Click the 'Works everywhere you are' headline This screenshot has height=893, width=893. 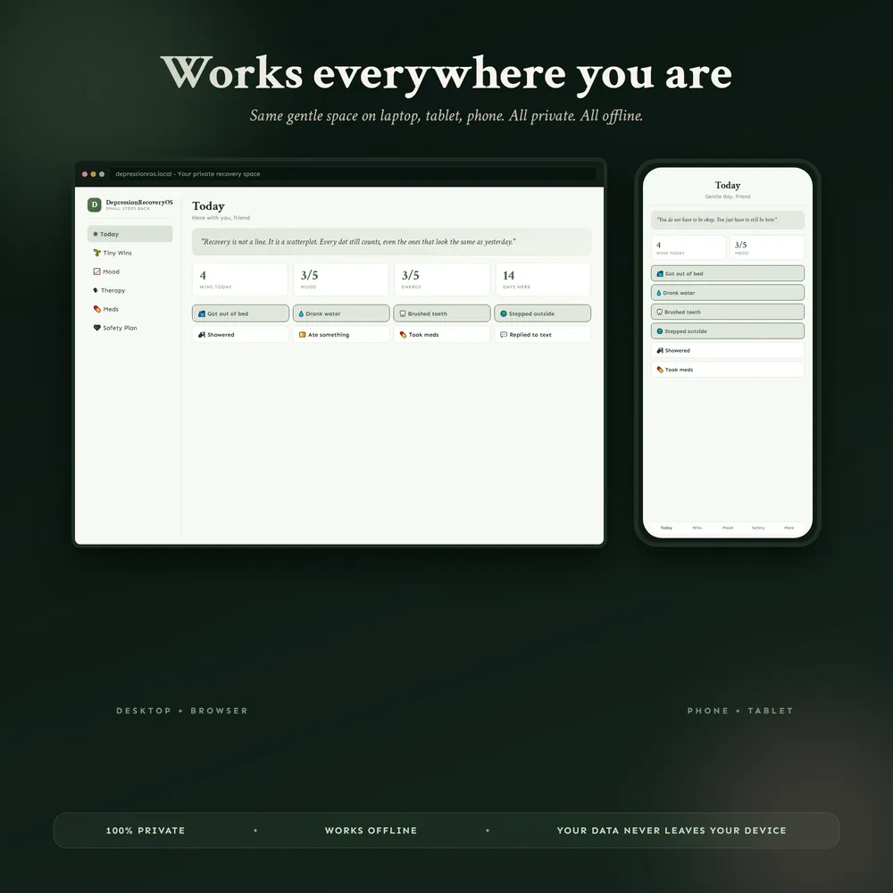tap(446, 73)
